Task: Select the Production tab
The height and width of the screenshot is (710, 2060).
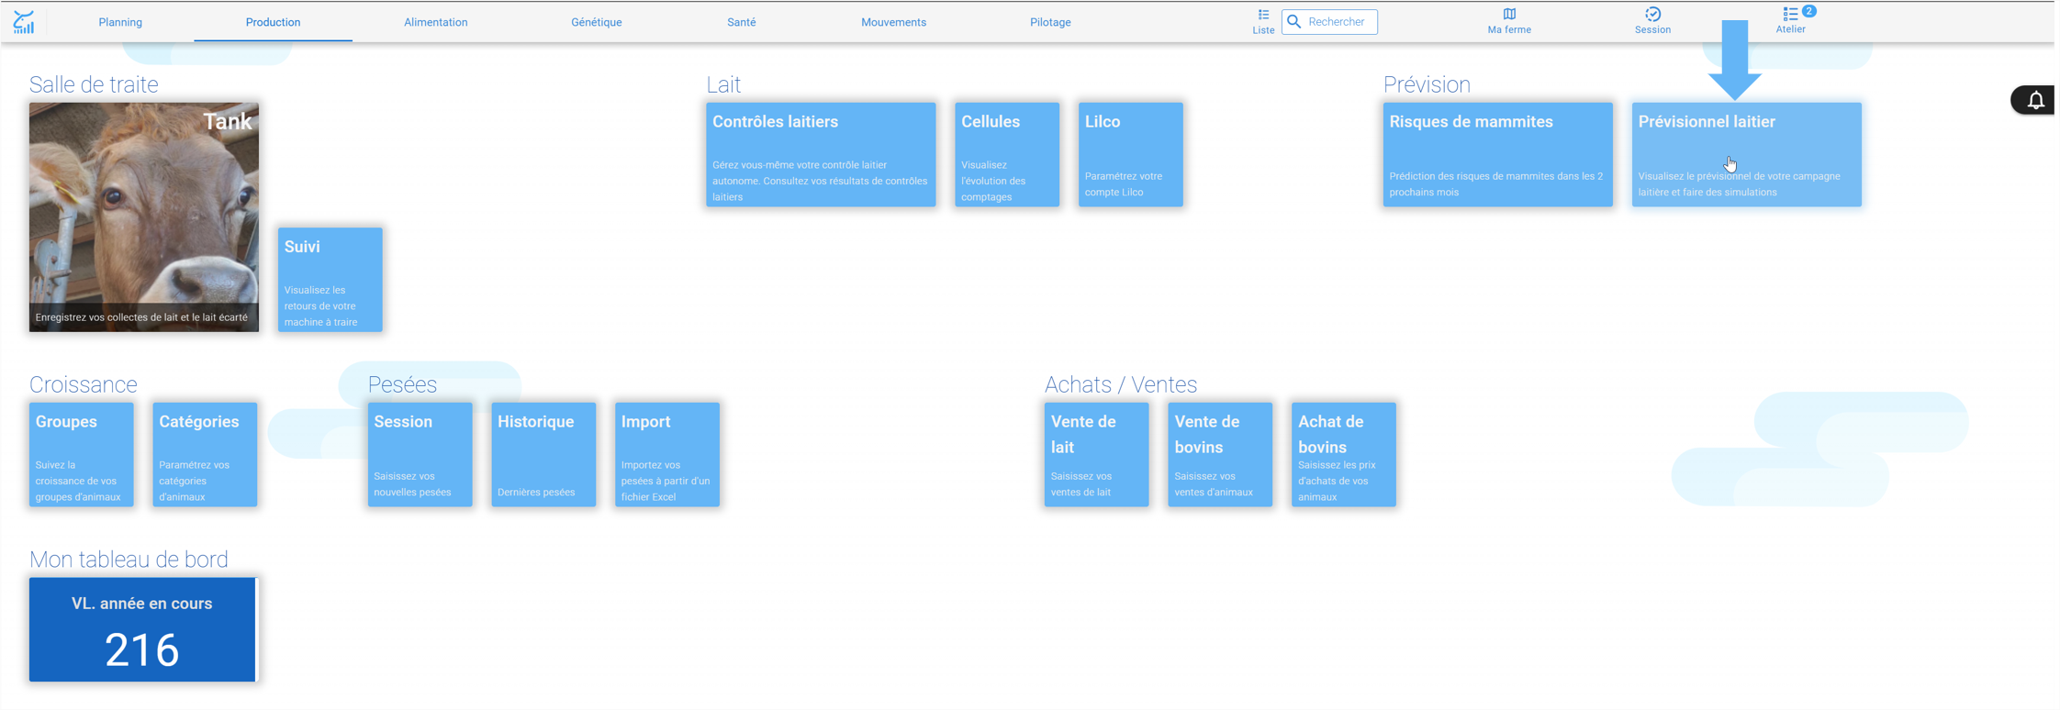Action: pyautogui.click(x=273, y=22)
